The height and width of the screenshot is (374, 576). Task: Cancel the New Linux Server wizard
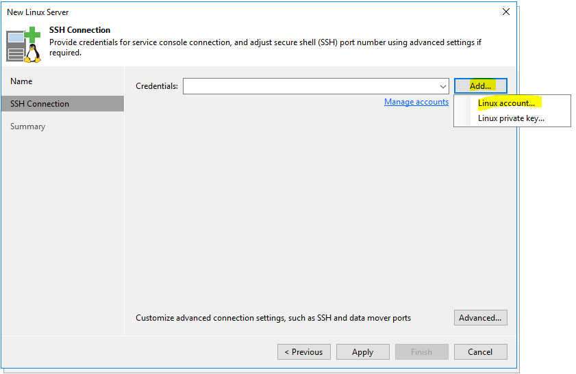[481, 352]
